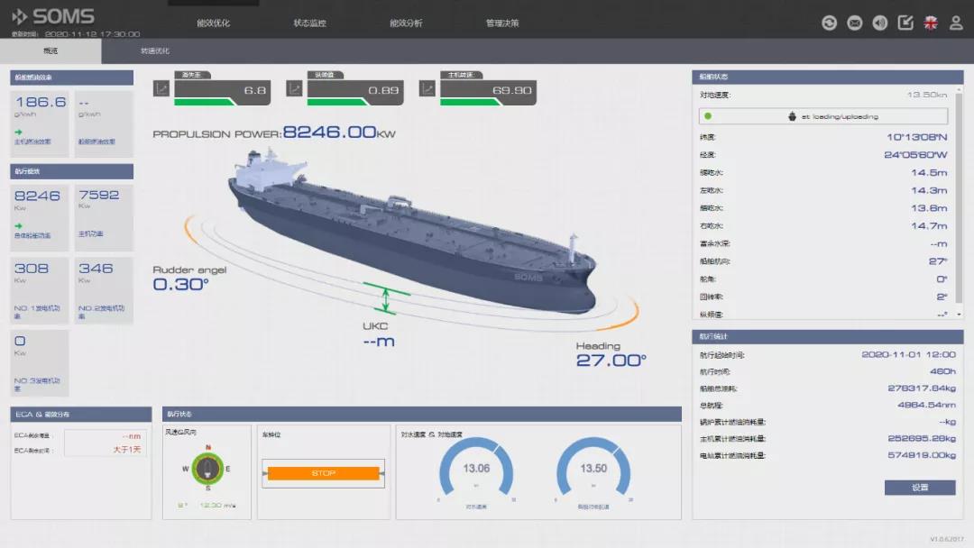Open trend chart icon beside 69.90 gauge
The width and height of the screenshot is (974, 548).
[x=427, y=88]
